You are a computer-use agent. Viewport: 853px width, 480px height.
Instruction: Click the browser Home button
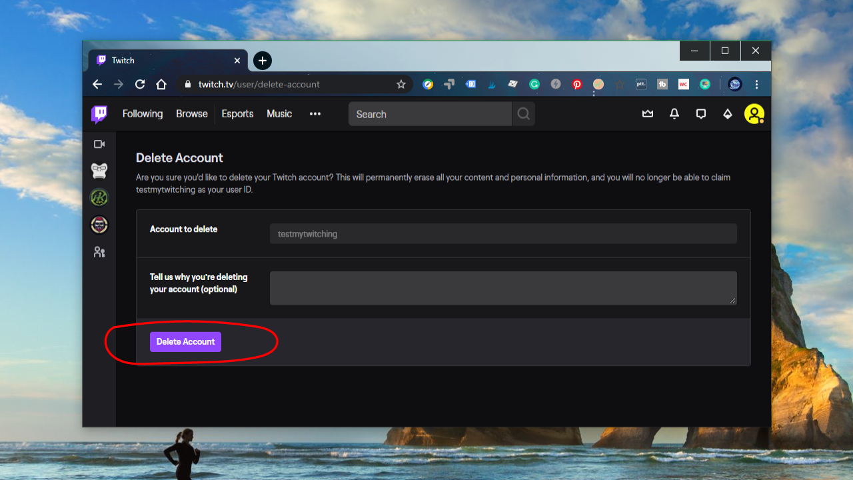(161, 85)
